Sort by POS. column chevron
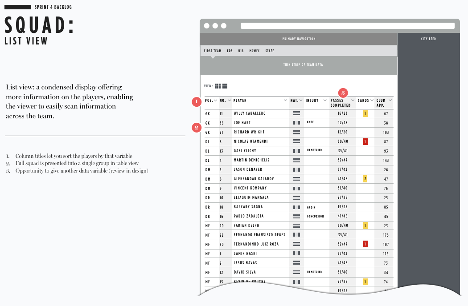The height and width of the screenshot is (306, 468). point(215,101)
